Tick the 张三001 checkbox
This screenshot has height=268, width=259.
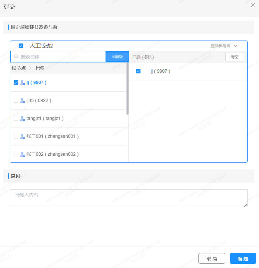click(16, 136)
